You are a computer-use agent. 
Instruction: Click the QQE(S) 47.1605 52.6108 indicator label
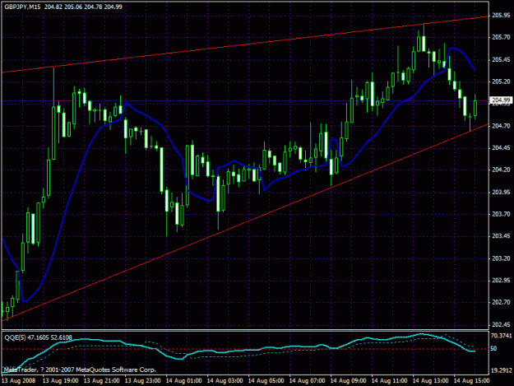pyautogui.click(x=38, y=337)
